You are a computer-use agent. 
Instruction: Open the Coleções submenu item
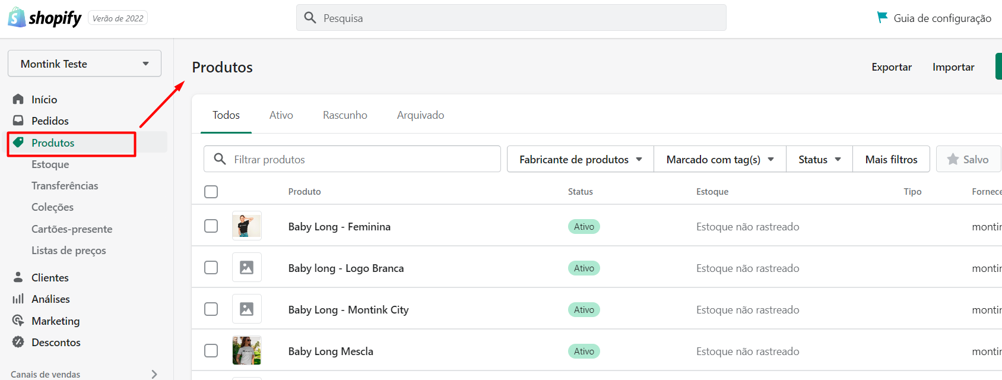pos(53,207)
